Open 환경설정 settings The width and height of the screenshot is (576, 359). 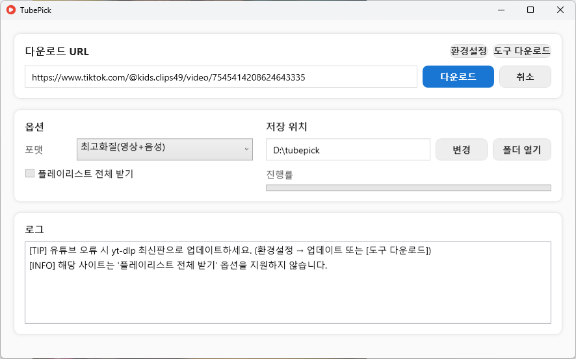tap(468, 51)
